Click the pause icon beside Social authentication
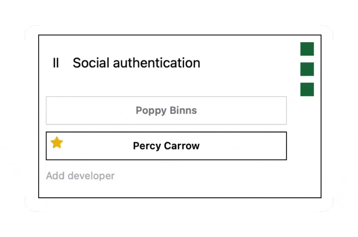Image resolution: width=358 pixels, height=237 pixels. tap(56, 63)
